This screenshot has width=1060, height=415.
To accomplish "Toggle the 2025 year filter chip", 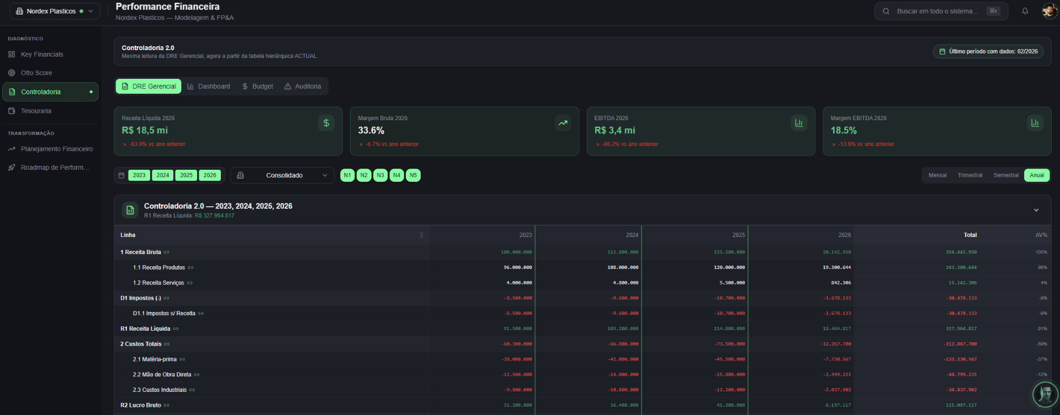I will pos(187,175).
